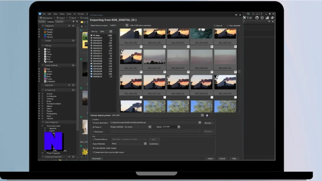Click the Purple label color swatch

tap(45, 79)
